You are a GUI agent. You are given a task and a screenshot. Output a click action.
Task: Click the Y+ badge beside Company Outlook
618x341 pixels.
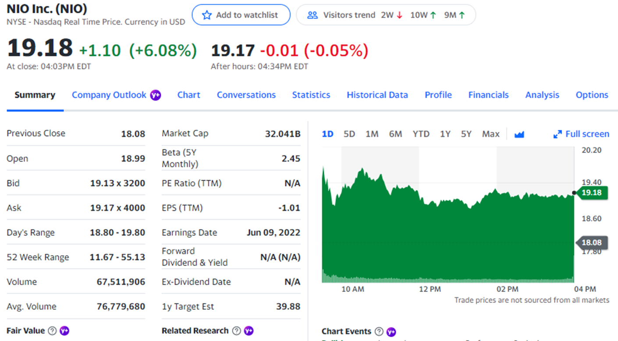[x=155, y=95]
